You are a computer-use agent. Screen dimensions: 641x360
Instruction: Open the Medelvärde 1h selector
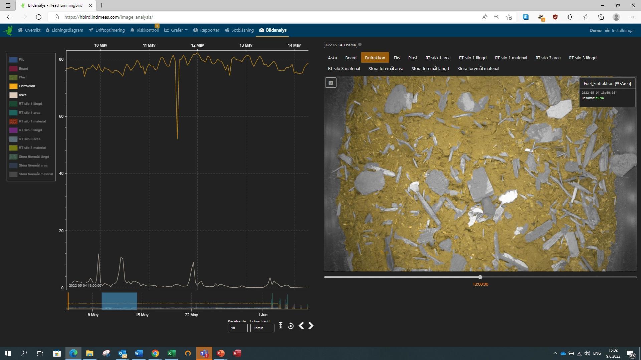point(237,328)
